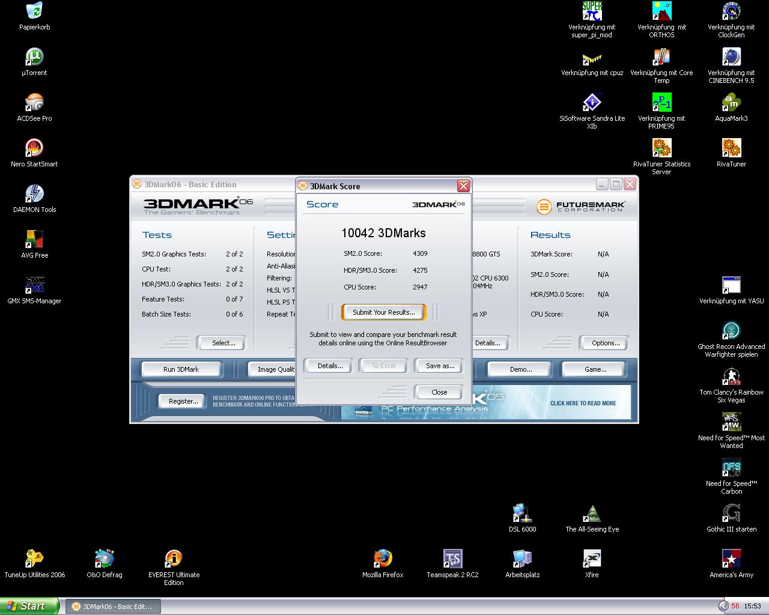Launch Tom Clancy's Rainbow Six Vegas
This screenshot has width=769, height=615.
[731, 377]
